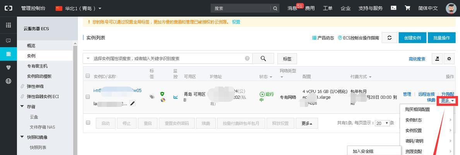460x155 pixels.
Task: Click the 设置 link in yellow notice
Action: pos(236,22)
